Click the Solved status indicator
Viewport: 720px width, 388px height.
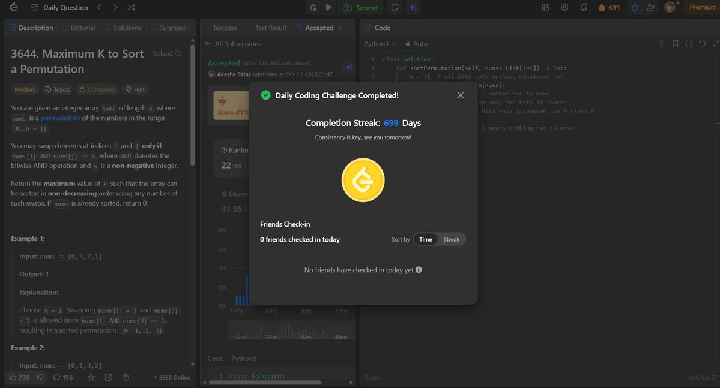167,53
